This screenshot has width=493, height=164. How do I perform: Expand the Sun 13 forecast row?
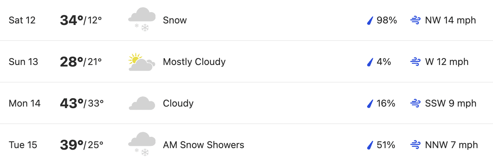[x=246, y=62]
